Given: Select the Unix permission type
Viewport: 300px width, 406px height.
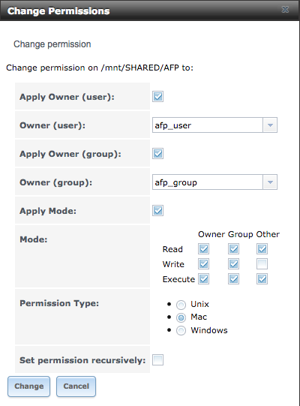Looking at the screenshot, I should pos(181,305).
